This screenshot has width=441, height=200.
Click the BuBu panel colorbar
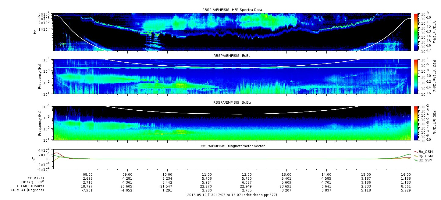[x=416, y=123]
